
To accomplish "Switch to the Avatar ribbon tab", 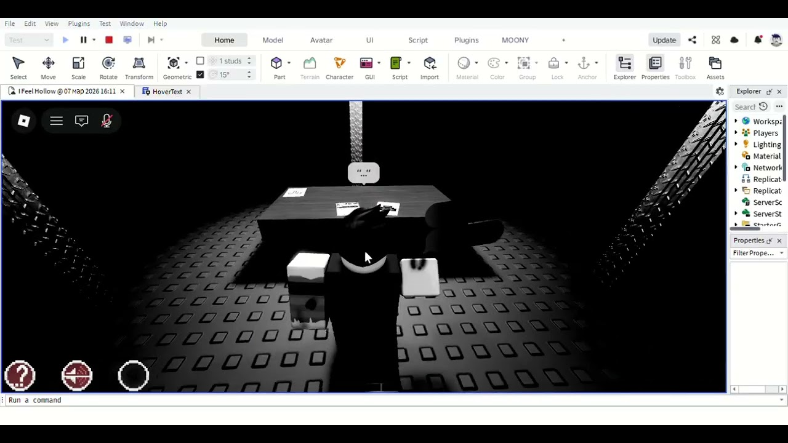I will [x=321, y=40].
